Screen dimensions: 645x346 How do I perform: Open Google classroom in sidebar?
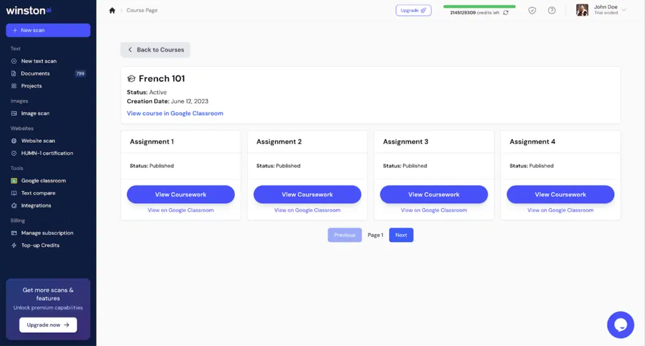pyautogui.click(x=43, y=181)
